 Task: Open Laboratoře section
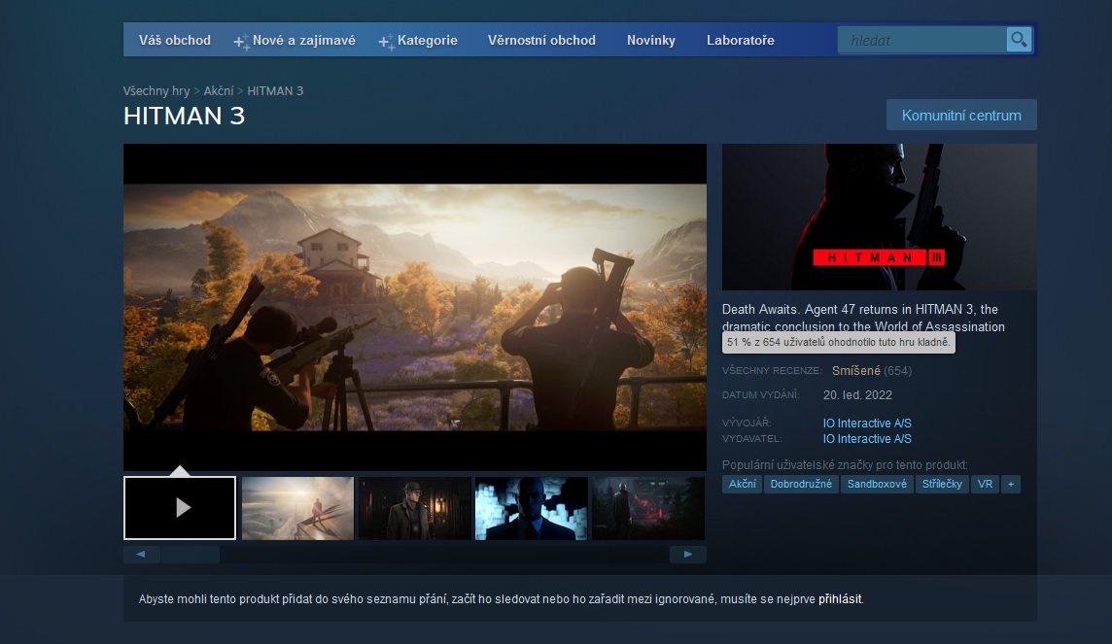point(741,41)
